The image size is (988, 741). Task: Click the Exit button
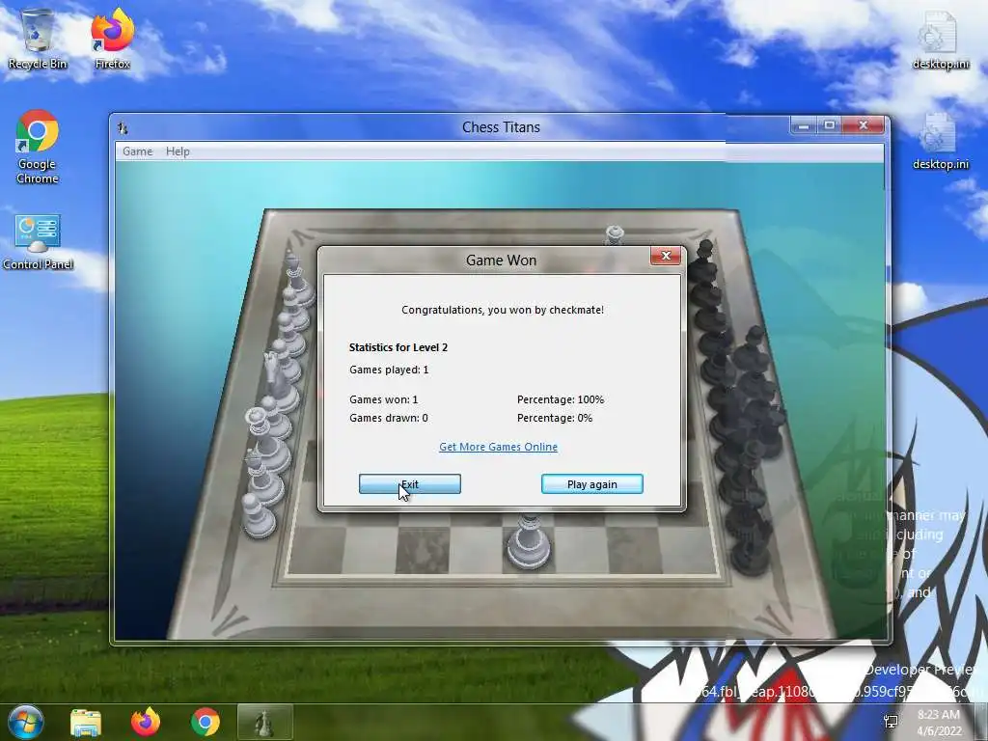coord(409,484)
